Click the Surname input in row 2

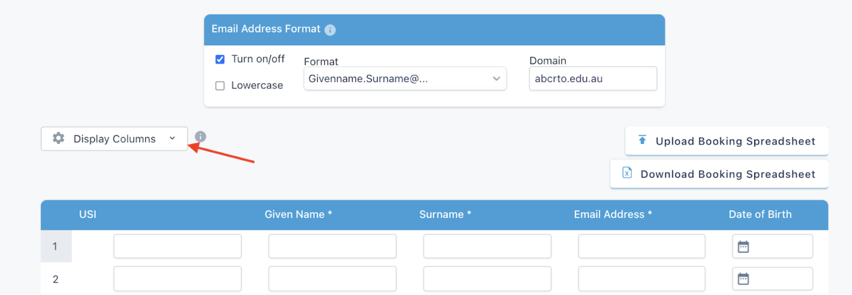point(487,279)
